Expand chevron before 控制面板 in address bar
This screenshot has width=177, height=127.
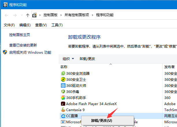coord(40,15)
